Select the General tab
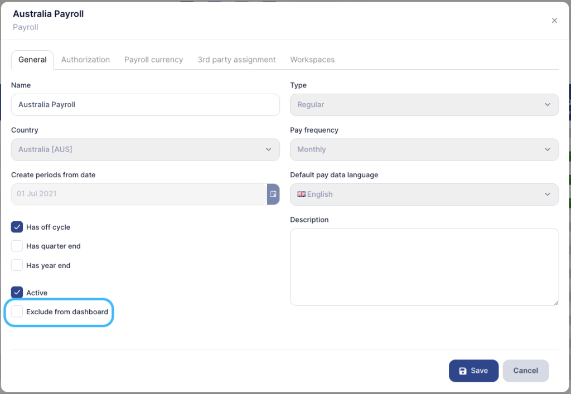 tap(32, 60)
